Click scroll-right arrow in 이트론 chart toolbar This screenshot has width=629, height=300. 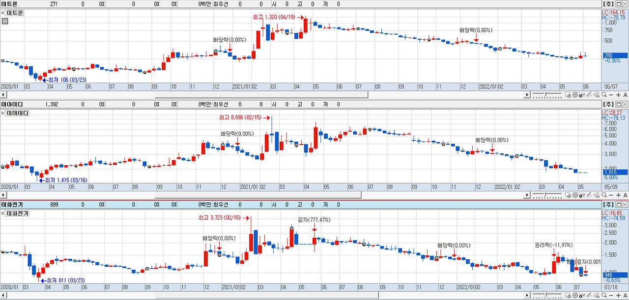[527, 95]
